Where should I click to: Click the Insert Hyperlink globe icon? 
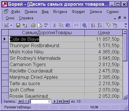tap(85, 25)
